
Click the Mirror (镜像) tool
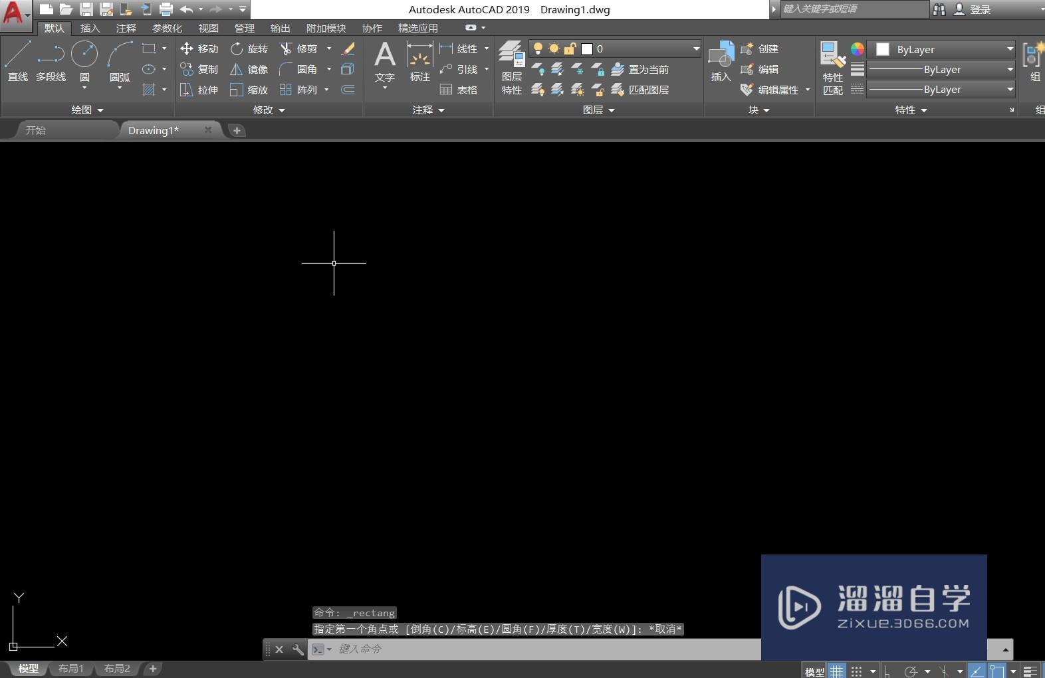pos(249,70)
